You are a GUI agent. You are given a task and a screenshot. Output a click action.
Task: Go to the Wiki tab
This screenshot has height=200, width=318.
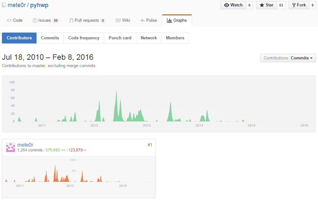(x=123, y=20)
